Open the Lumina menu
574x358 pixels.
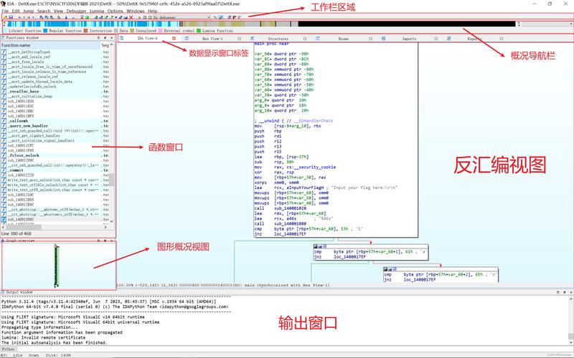[97, 11]
